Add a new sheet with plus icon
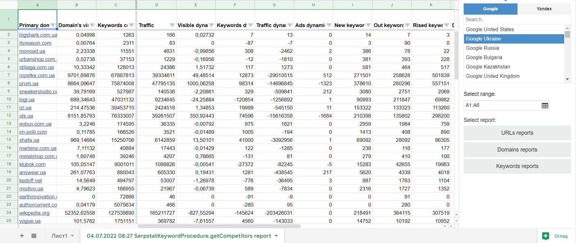The height and width of the screenshot is (243, 576). [22, 236]
